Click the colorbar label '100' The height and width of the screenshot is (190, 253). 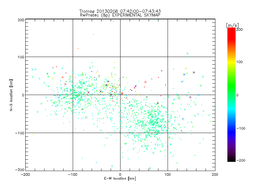pyautogui.click(x=239, y=62)
